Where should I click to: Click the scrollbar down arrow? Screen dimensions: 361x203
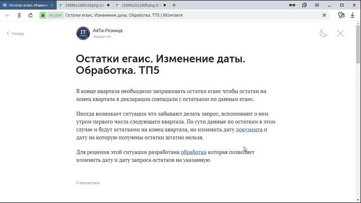point(358,200)
